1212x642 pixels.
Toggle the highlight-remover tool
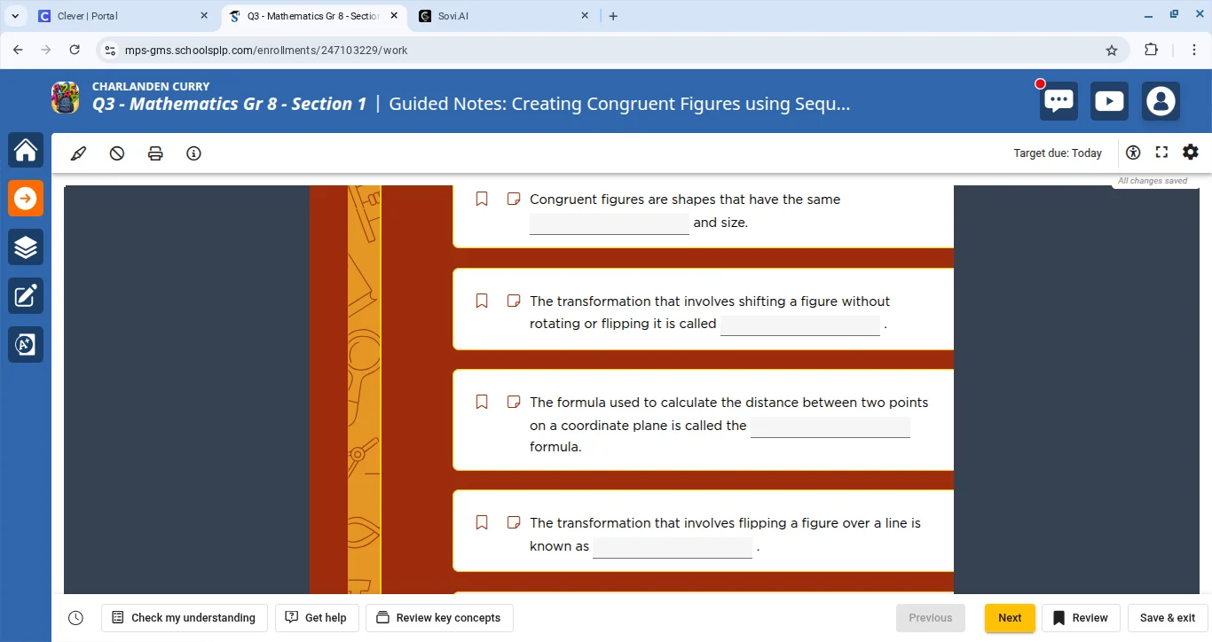coord(116,153)
